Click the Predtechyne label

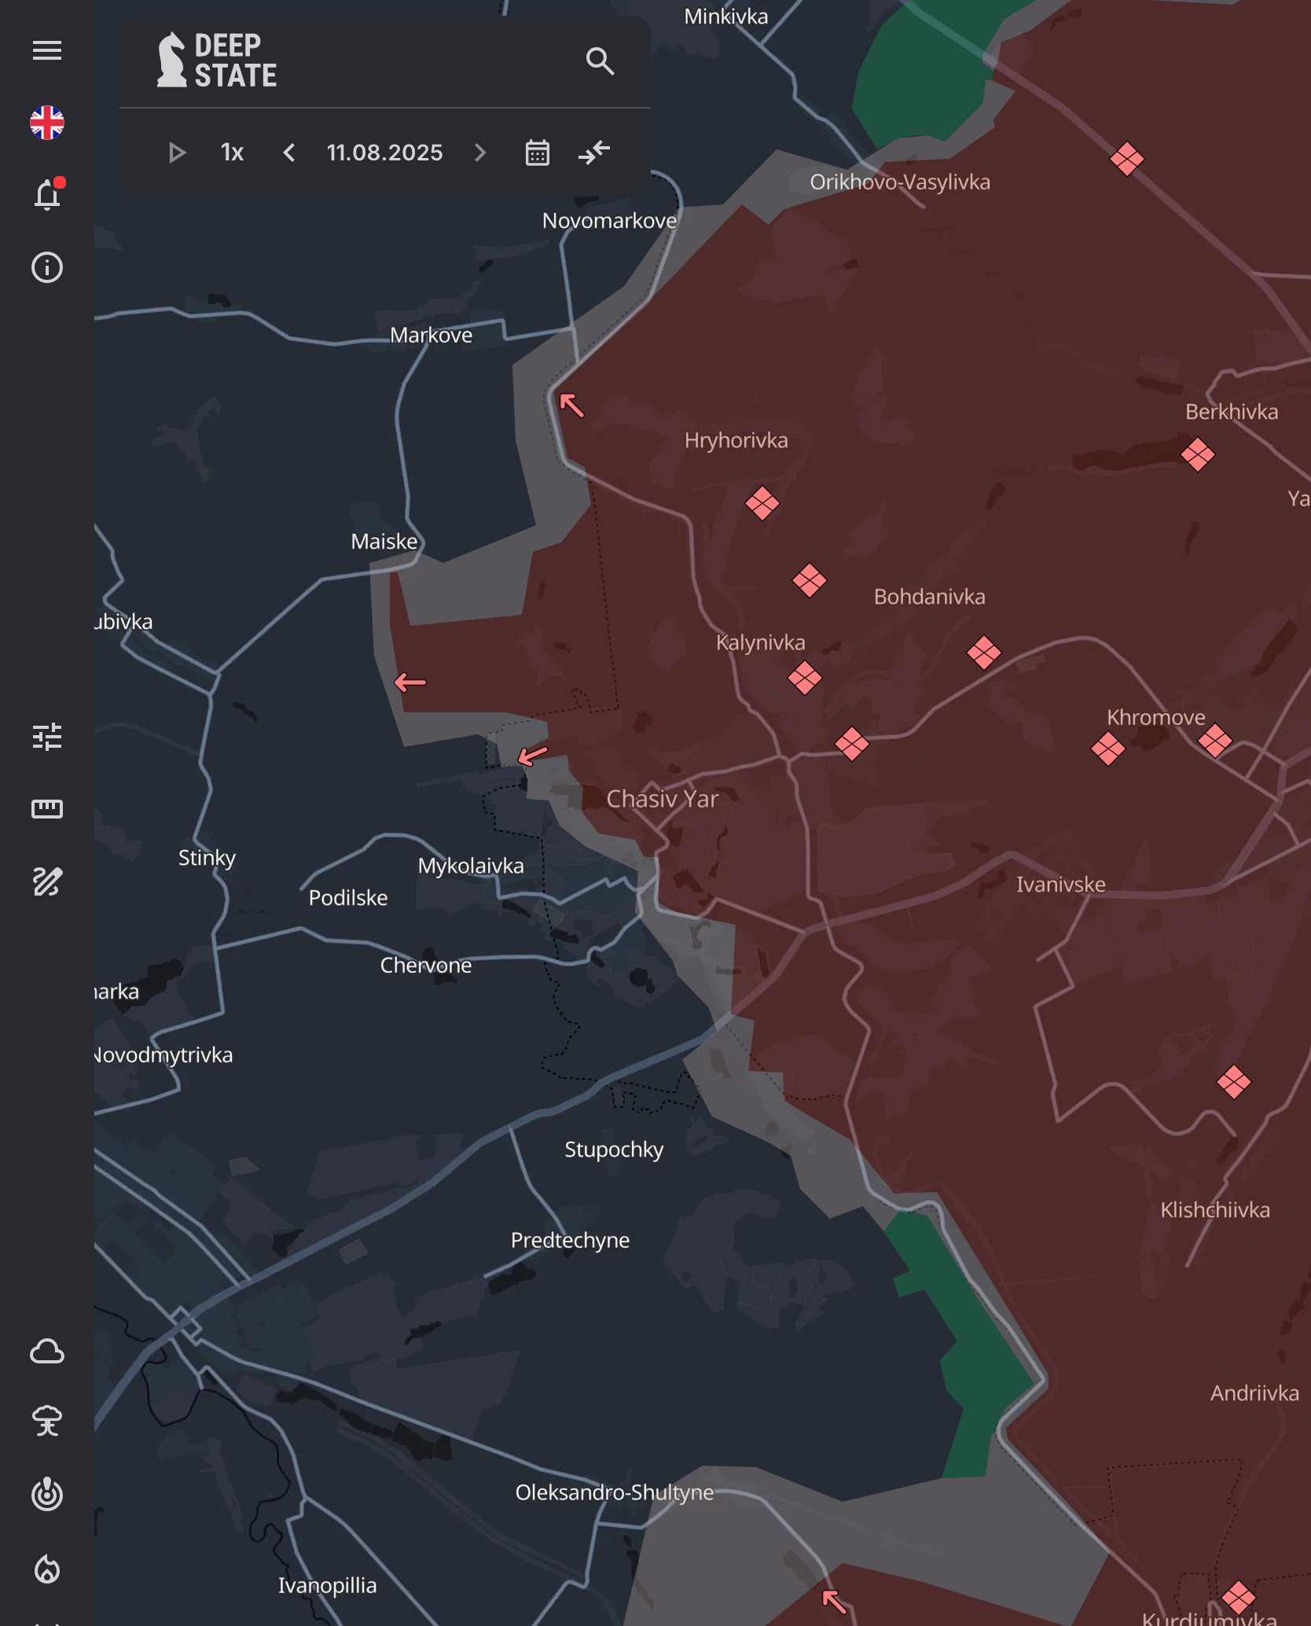[571, 1240]
